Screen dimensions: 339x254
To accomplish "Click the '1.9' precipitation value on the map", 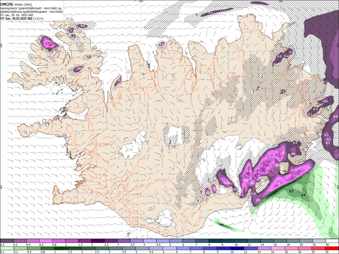I will (x=257, y=173).
